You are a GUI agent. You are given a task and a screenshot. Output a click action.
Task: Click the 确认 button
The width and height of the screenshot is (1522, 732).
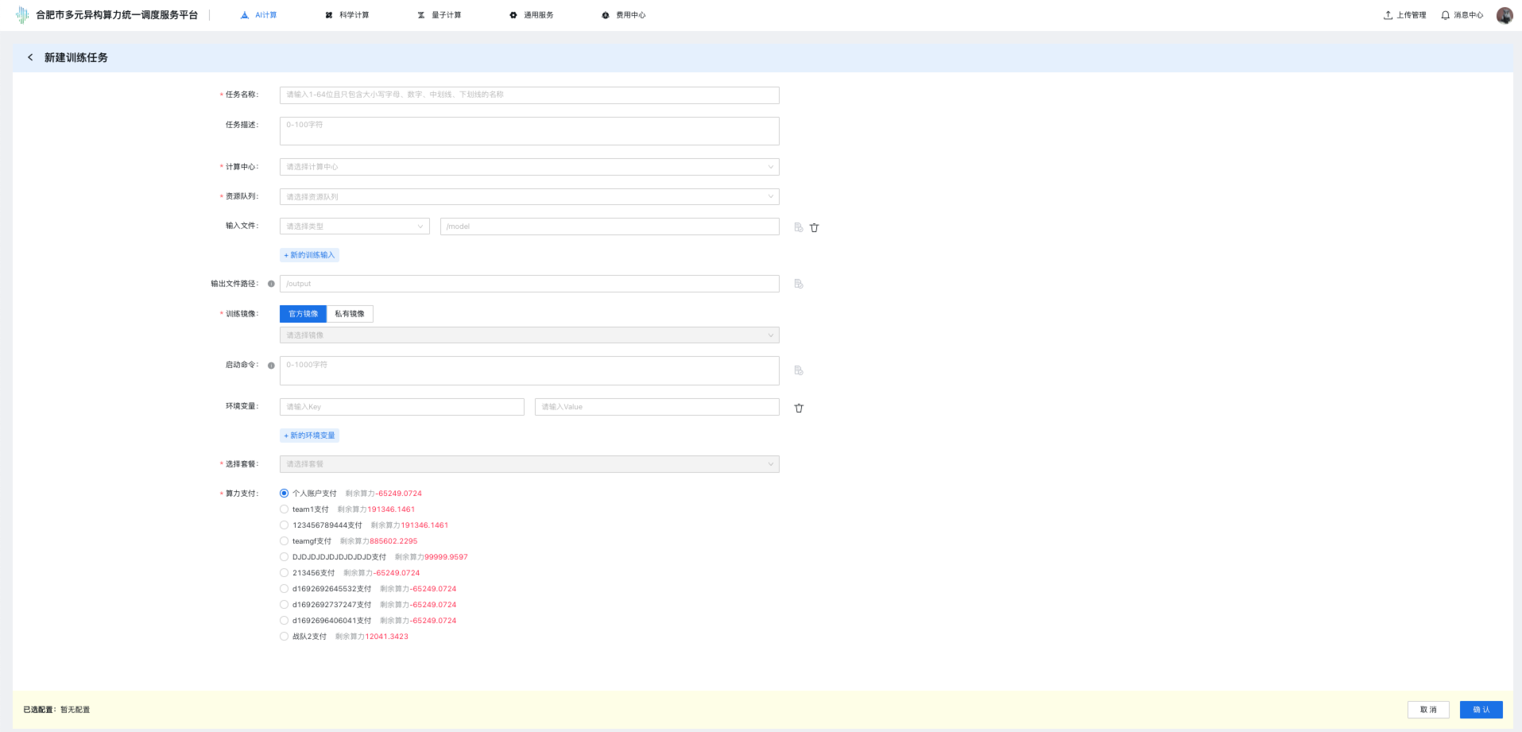(x=1481, y=710)
